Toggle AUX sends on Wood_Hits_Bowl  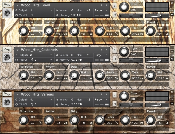click(172, 11)
